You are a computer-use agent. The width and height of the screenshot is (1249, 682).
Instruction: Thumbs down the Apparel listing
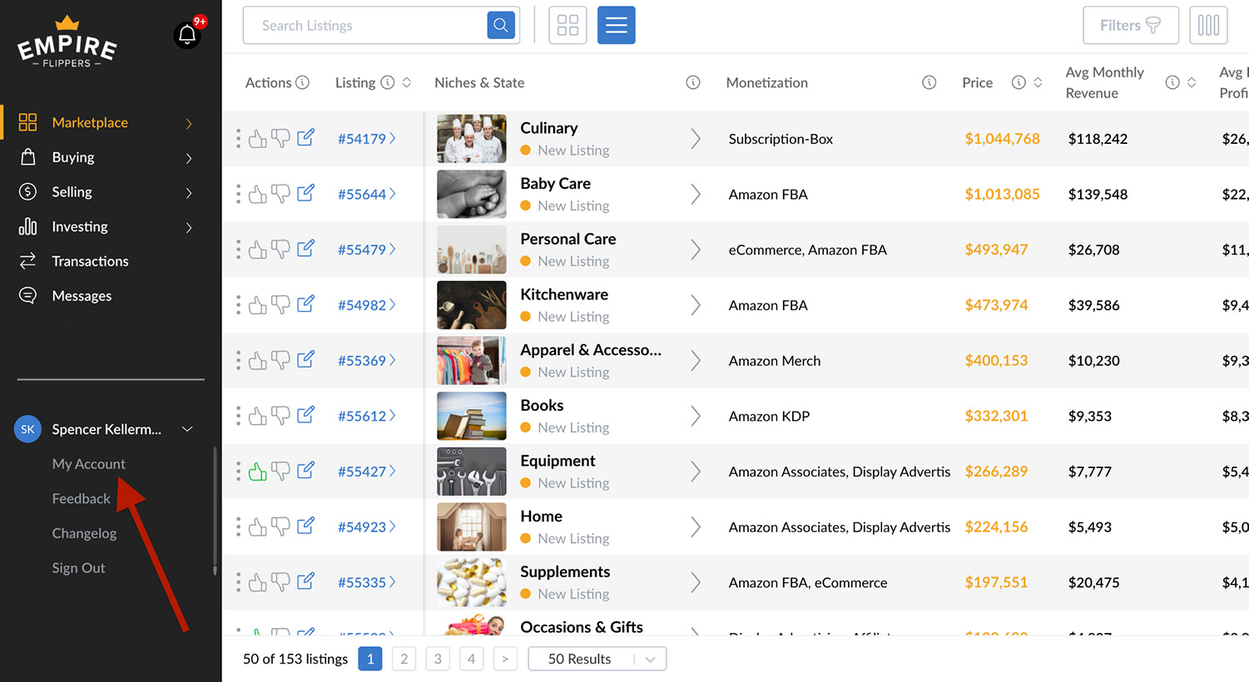point(281,360)
